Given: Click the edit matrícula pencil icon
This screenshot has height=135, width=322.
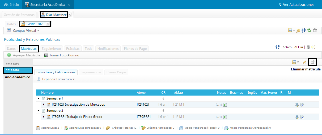Looking at the screenshot, I should click(x=304, y=62).
